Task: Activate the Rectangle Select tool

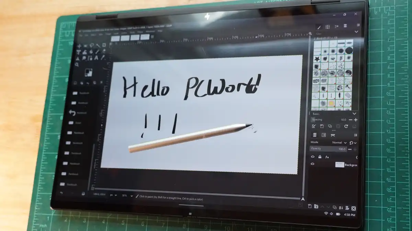Action: tap(85, 45)
